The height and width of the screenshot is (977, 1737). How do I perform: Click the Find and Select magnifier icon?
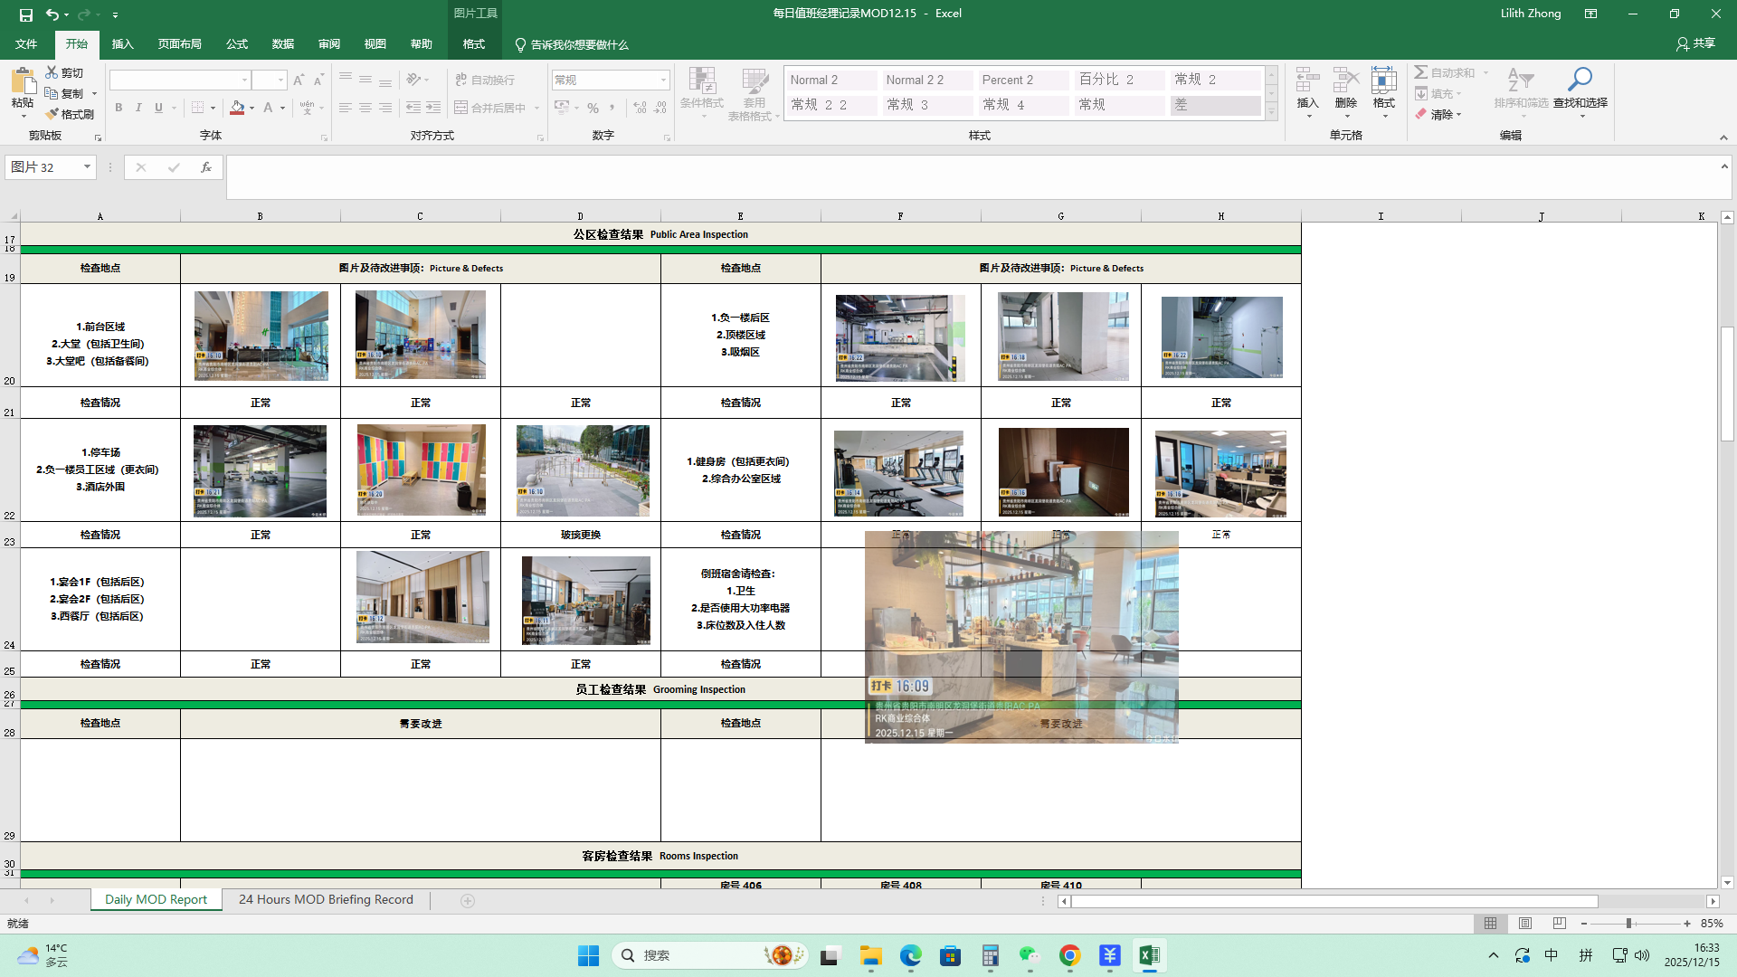point(1580,80)
